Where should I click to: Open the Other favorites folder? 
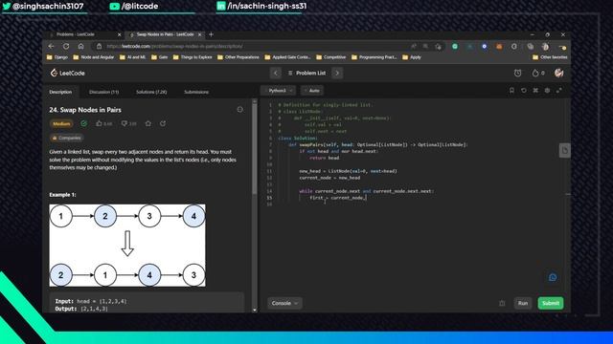tap(550, 57)
